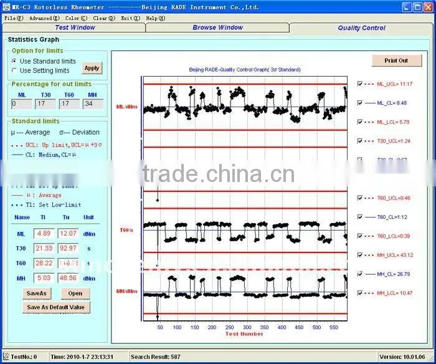
Task: Click the Quality Control Graph chart title
Action: 245,70
